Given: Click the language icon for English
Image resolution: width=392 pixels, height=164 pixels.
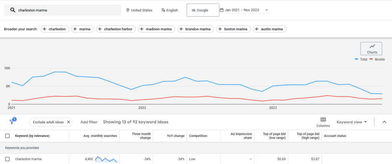Looking at the screenshot, I should point(163,10).
